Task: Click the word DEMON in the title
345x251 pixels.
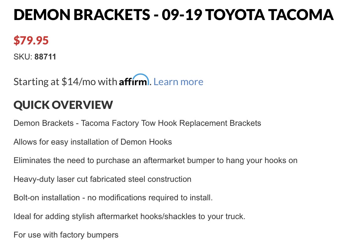Action: [42, 15]
